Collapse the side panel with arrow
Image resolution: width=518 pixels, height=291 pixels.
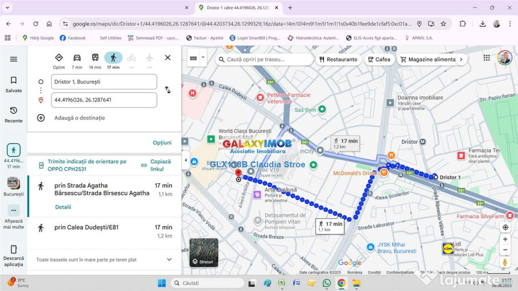186,160
